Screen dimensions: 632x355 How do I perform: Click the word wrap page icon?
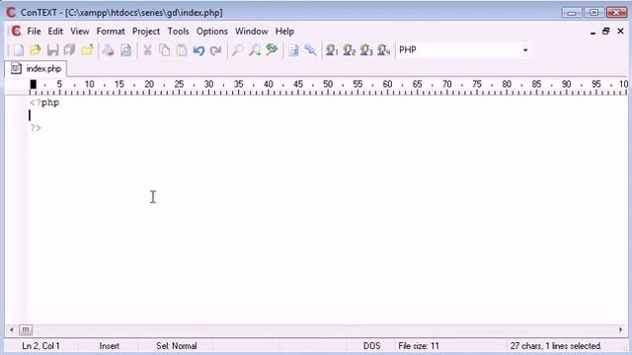tap(293, 50)
